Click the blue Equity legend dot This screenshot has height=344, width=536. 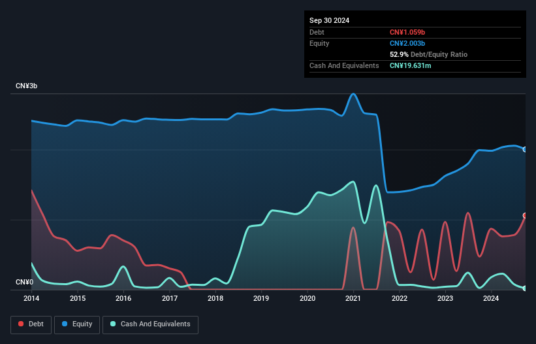pyautogui.click(x=65, y=324)
